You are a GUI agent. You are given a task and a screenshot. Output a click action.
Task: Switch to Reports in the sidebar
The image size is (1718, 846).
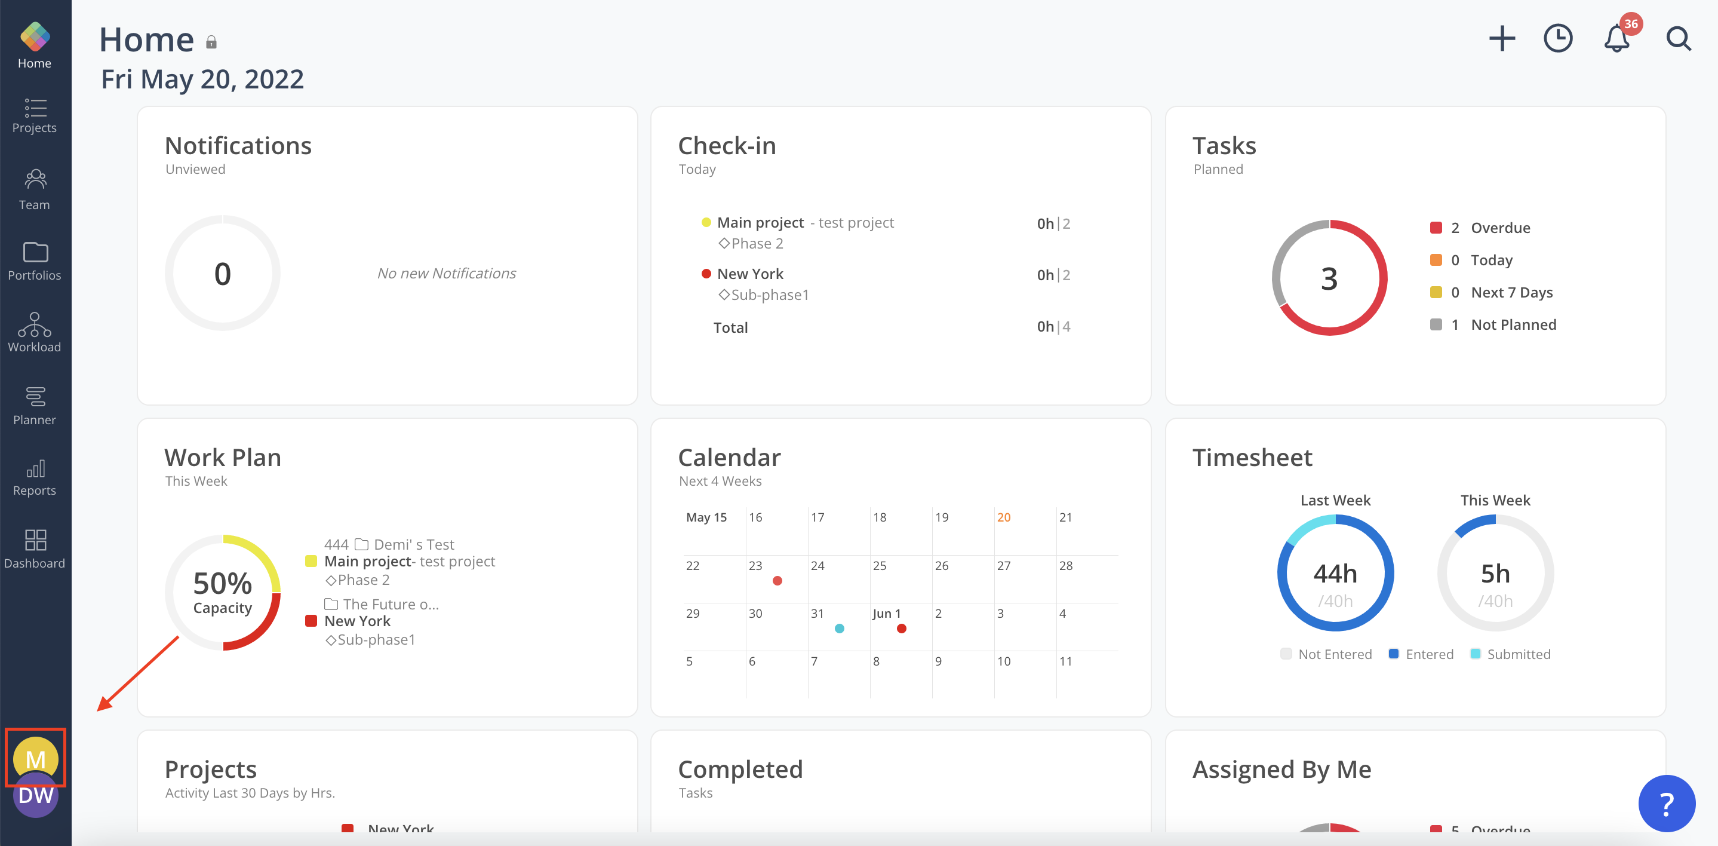(x=35, y=477)
